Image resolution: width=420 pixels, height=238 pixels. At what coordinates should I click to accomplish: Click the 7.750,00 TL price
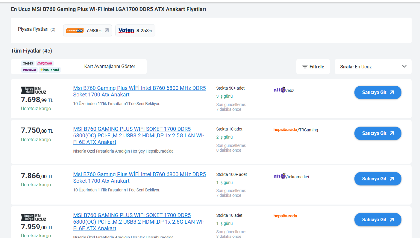point(37,130)
